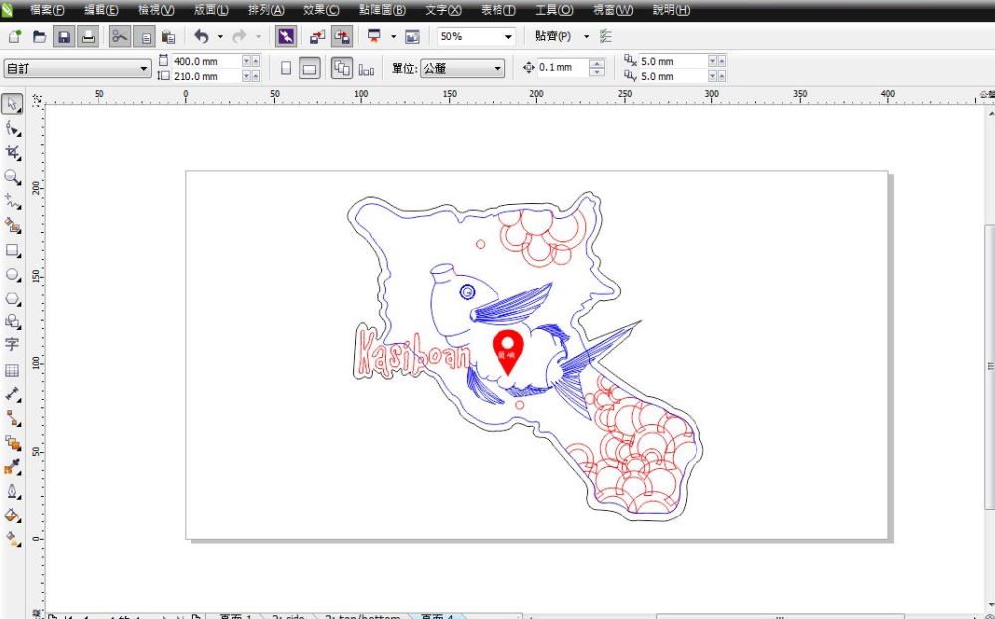The height and width of the screenshot is (619, 995).
Task: Select the Shape tool
Action: (x=13, y=129)
